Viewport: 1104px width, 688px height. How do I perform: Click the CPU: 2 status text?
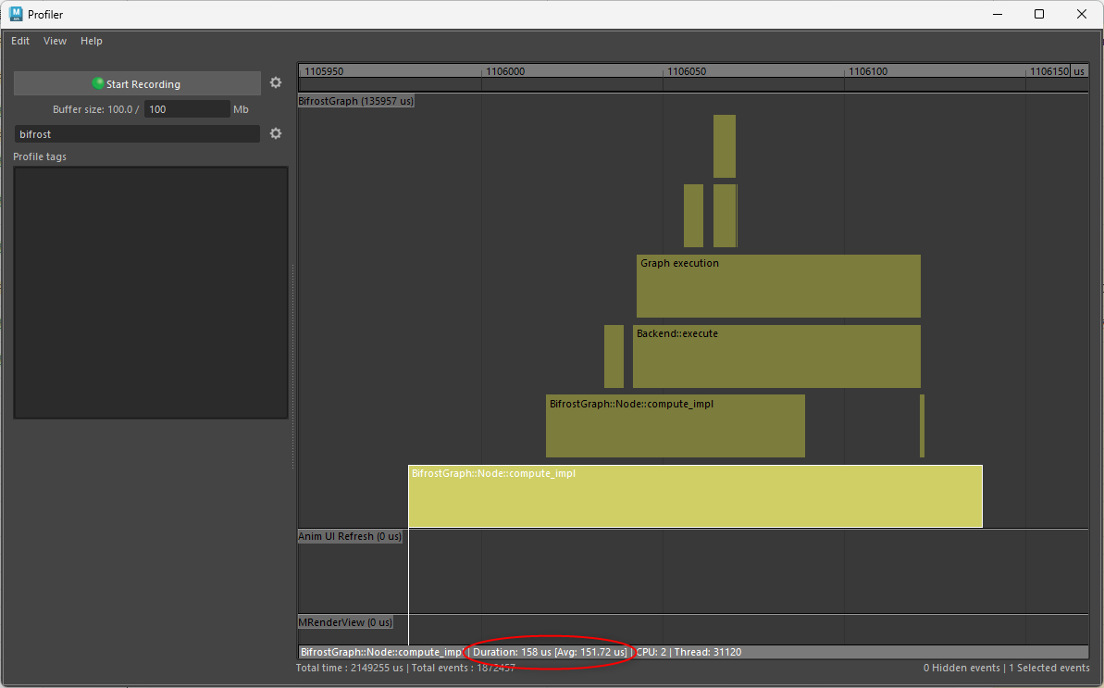[x=651, y=652]
